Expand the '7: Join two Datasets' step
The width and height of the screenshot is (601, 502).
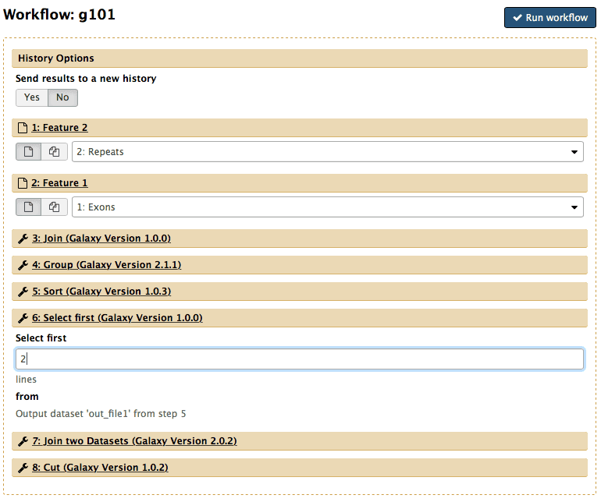[134, 441]
